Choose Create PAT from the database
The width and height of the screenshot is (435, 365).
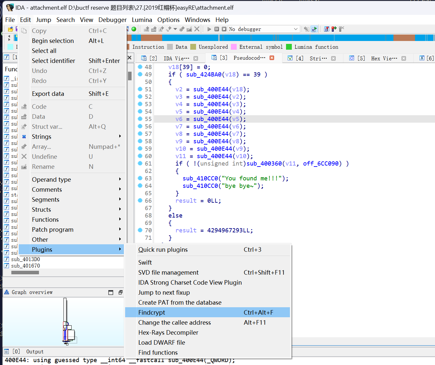[207, 302]
